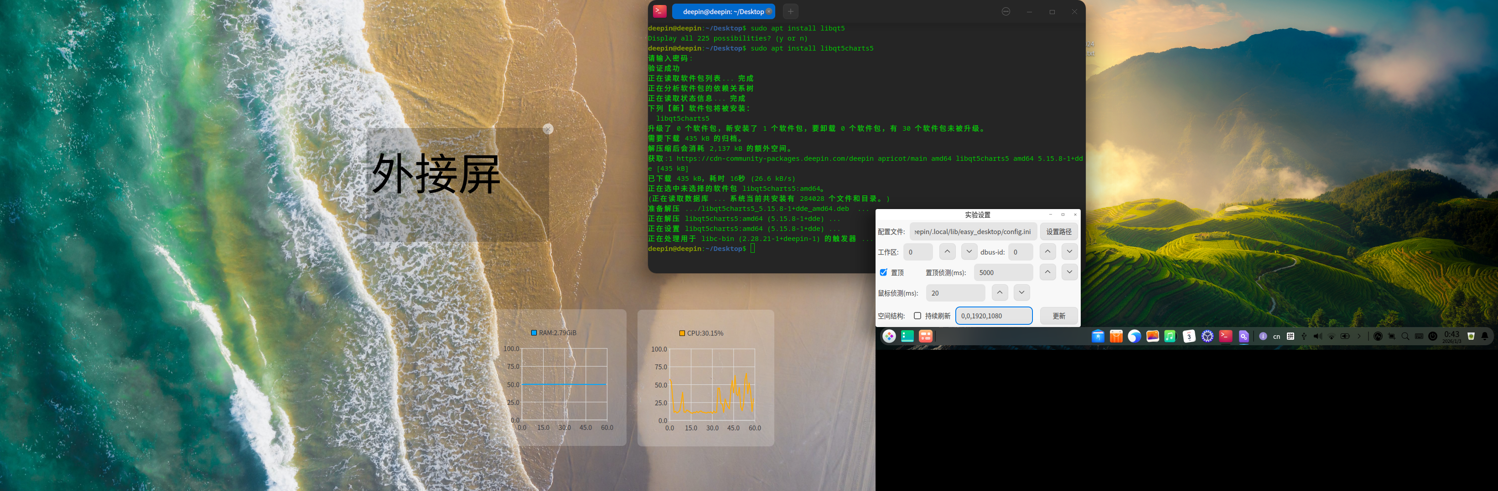Click the 更新 button
This screenshot has width=1498, height=491.
(1058, 316)
